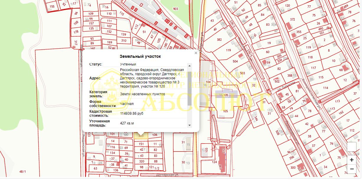Select map parcel 489
Screen dimensions: 362x184
tap(345, 6)
